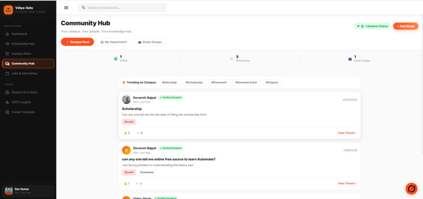Viewport: 423px width, 199px height.
Task: Click the Campus Store cart icon
Action: (7, 54)
